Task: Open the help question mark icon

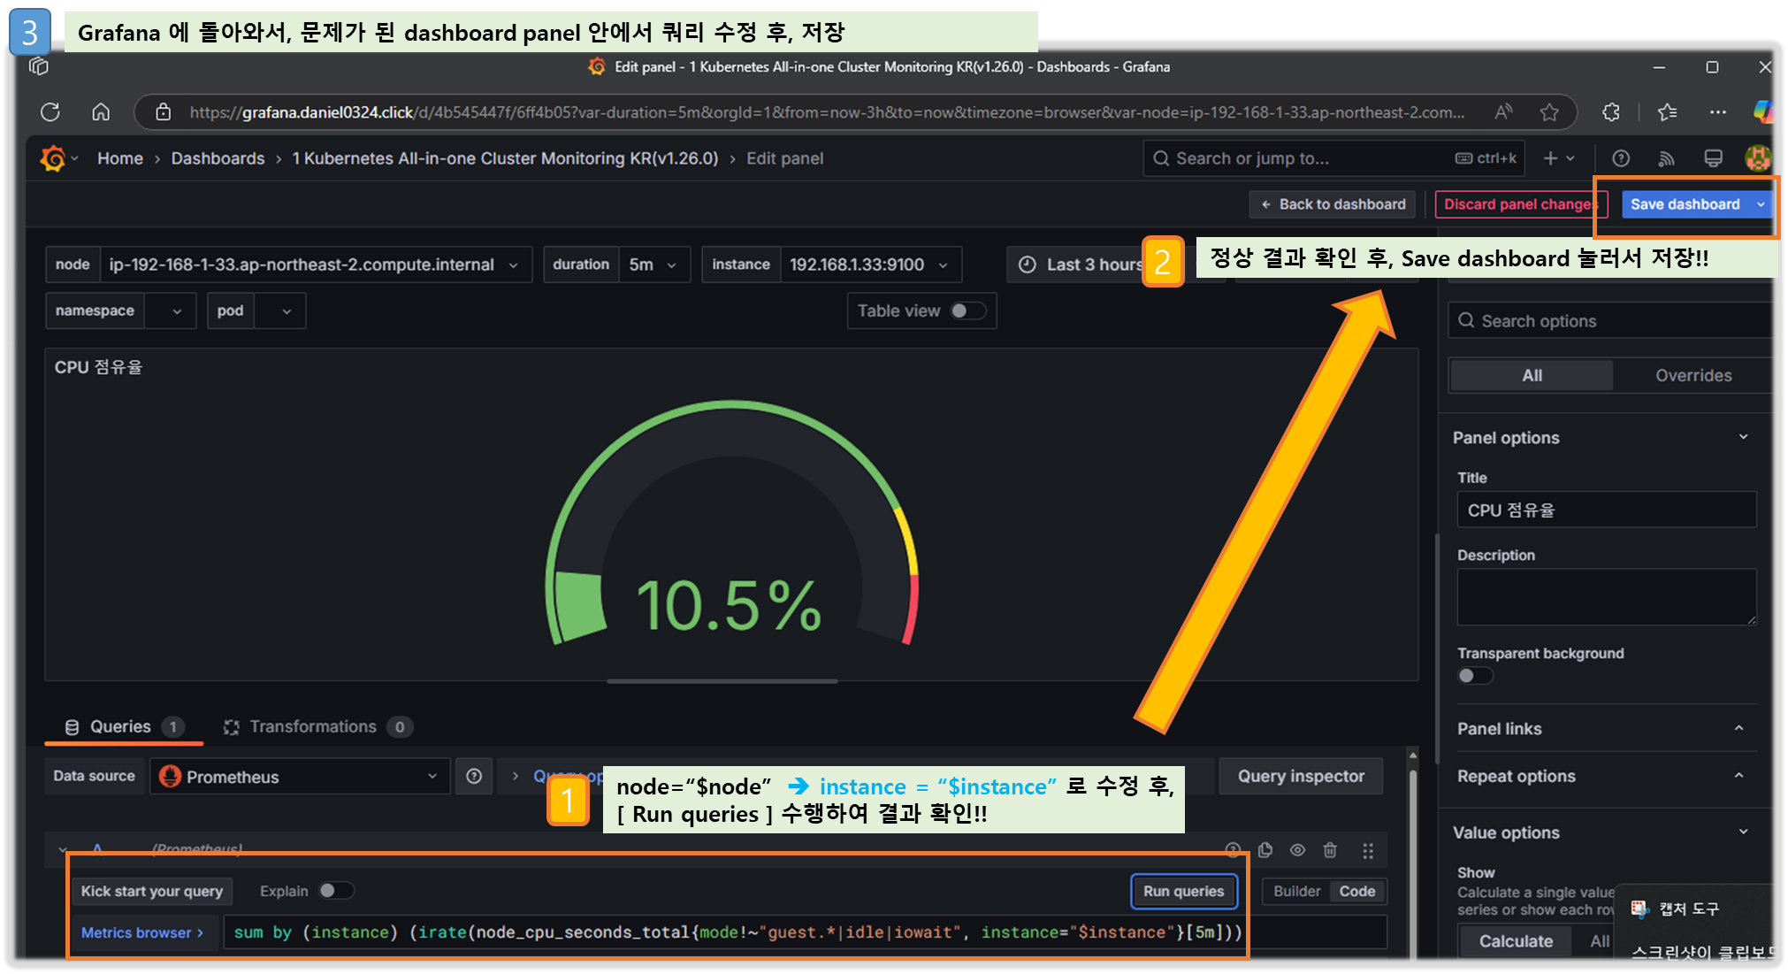Action: pos(1620,158)
